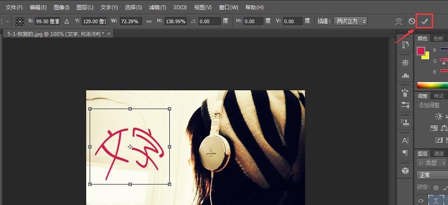Image resolution: width=448 pixels, height=205 pixels.
Task: Close the 5-1-恢复的.jpg document tab
Action: click(109, 34)
